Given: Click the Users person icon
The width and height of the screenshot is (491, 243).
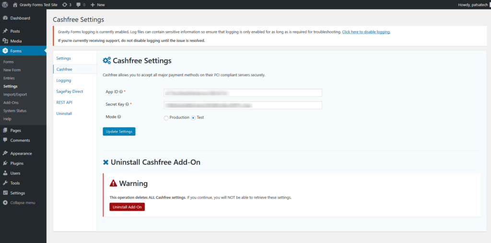Looking at the screenshot, I should 5,173.
